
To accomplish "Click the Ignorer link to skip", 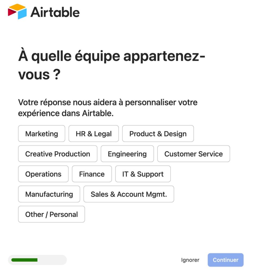I will pos(190,260).
